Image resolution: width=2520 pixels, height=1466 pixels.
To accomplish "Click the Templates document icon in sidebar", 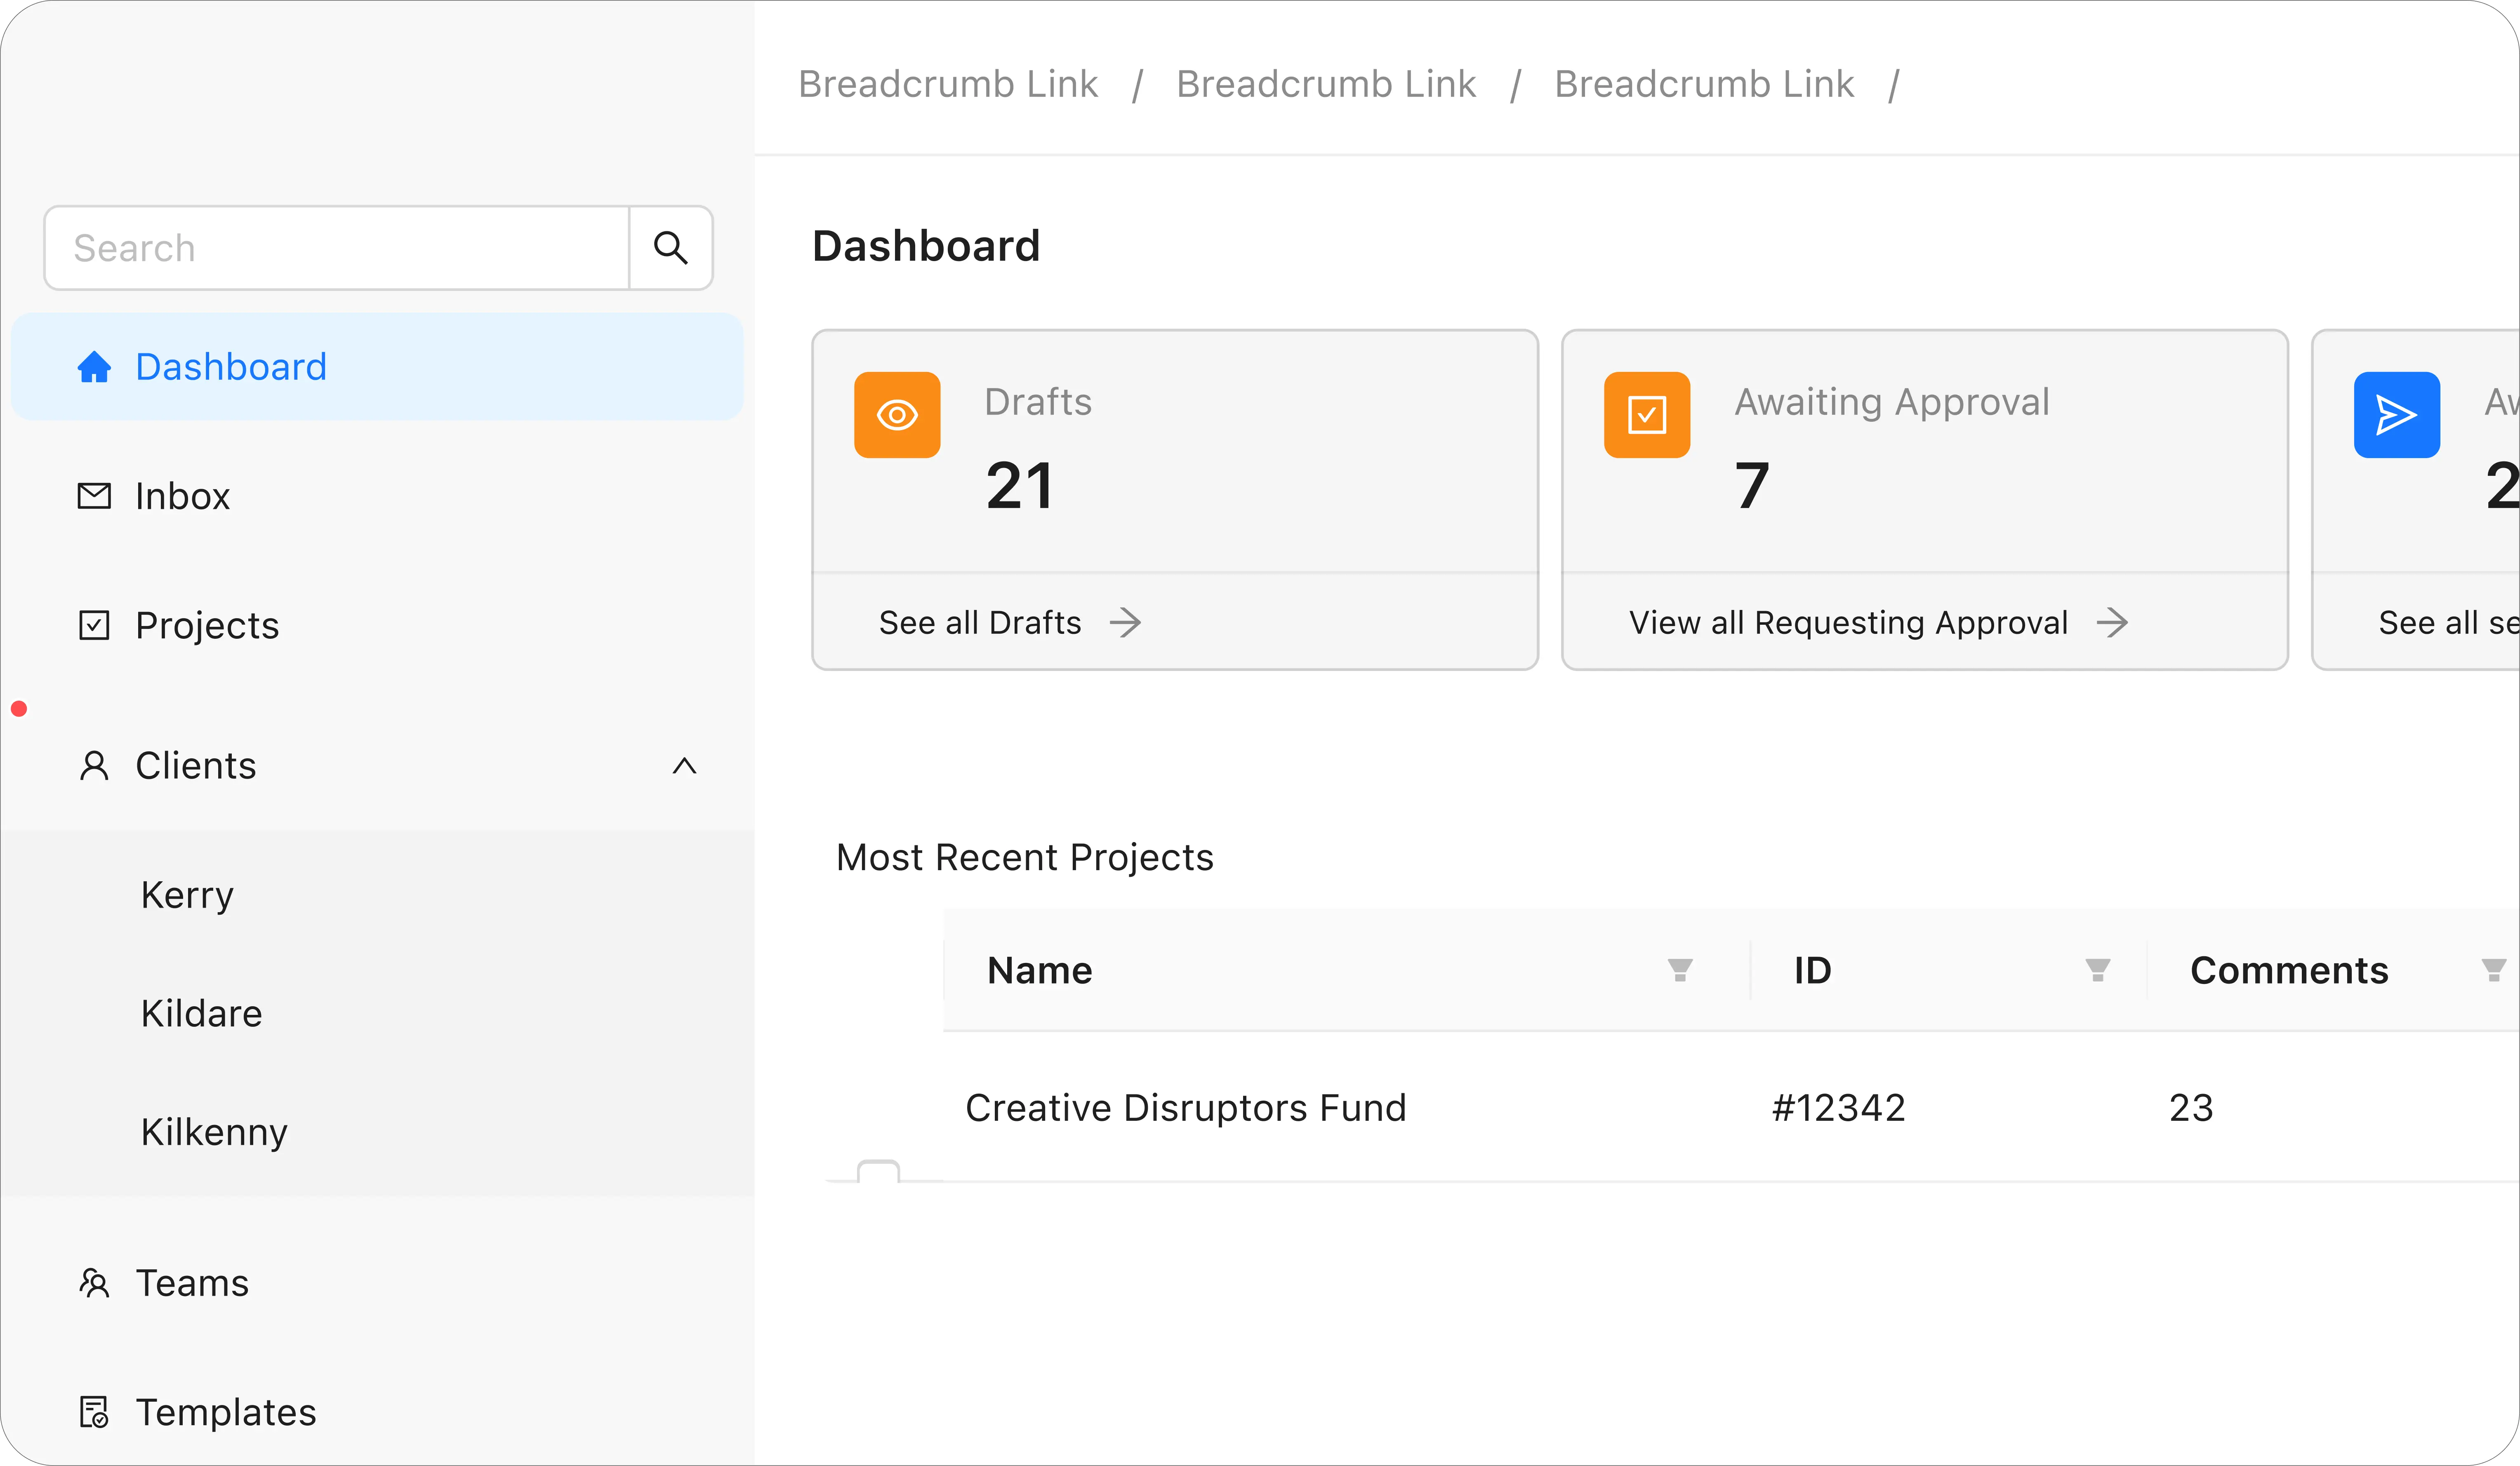I will (x=94, y=1412).
